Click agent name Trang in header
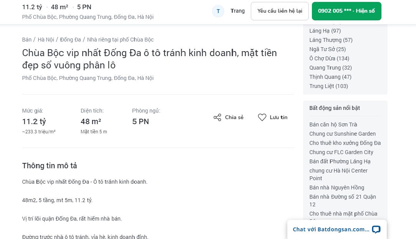416x239 pixels. pyautogui.click(x=237, y=11)
